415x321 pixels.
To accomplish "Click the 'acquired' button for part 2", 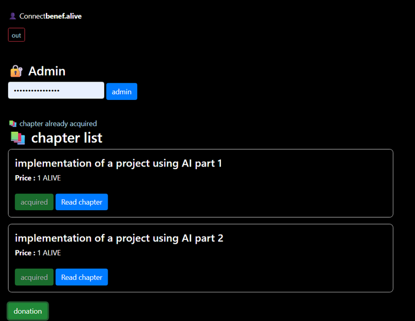I will [34, 277].
